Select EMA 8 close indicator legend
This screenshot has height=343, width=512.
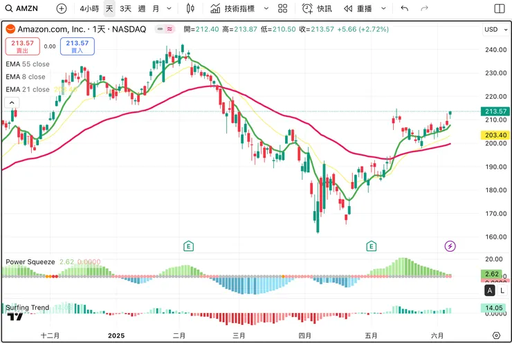26,77
